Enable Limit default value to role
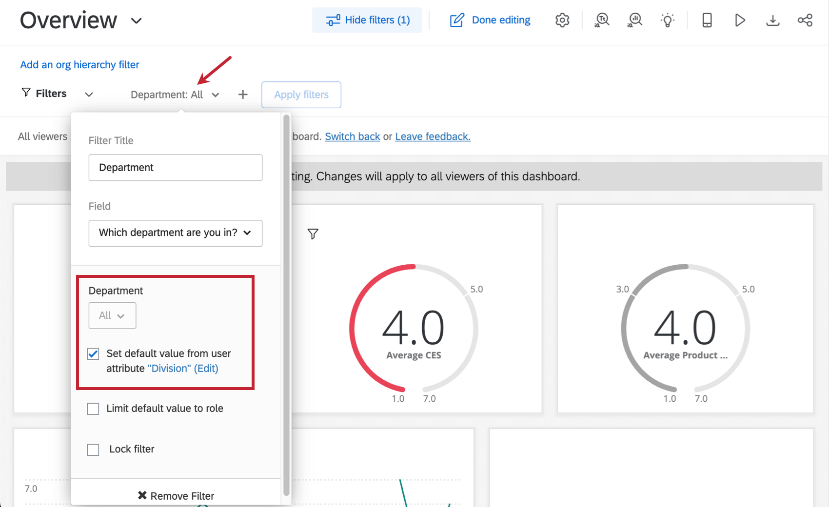 point(93,409)
